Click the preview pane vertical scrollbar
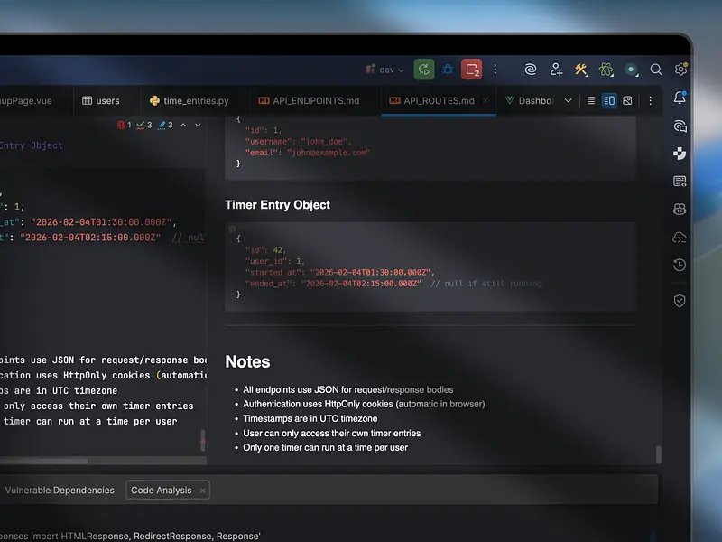This screenshot has width=722, height=542. pos(658,454)
